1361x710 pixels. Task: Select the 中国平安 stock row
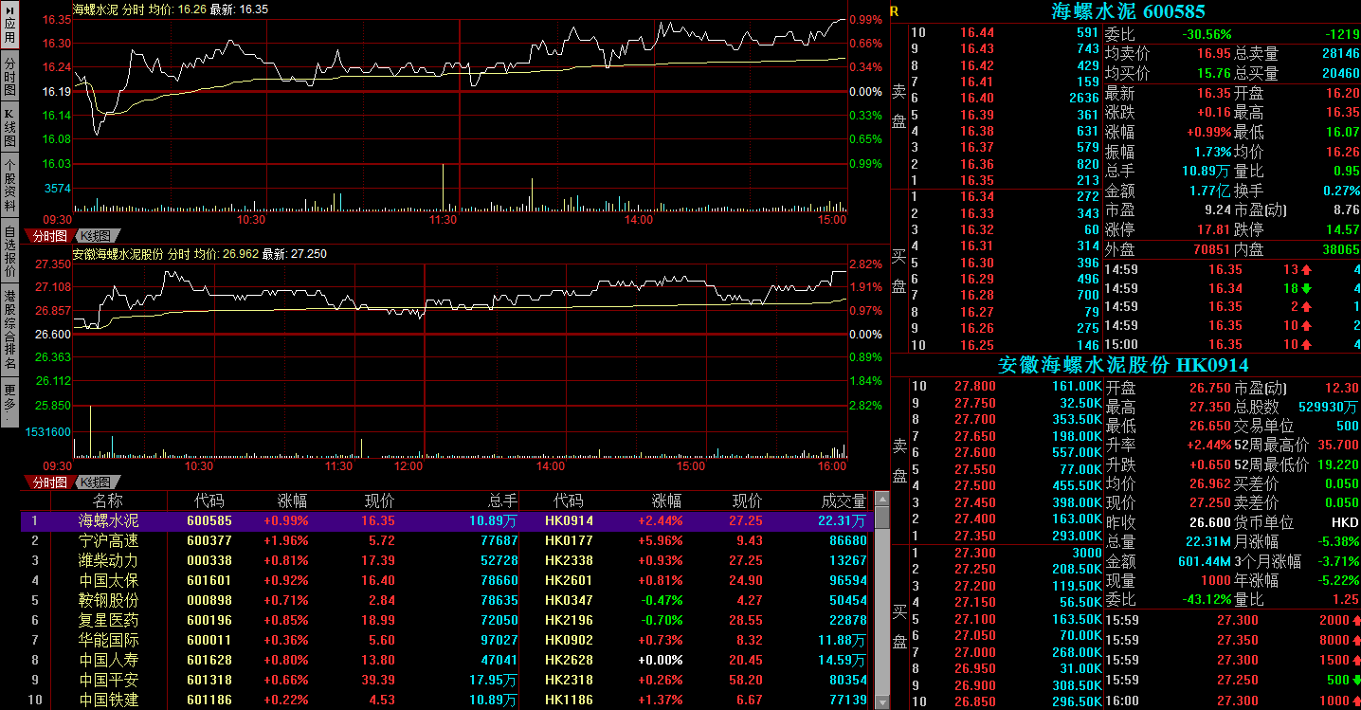coord(445,681)
